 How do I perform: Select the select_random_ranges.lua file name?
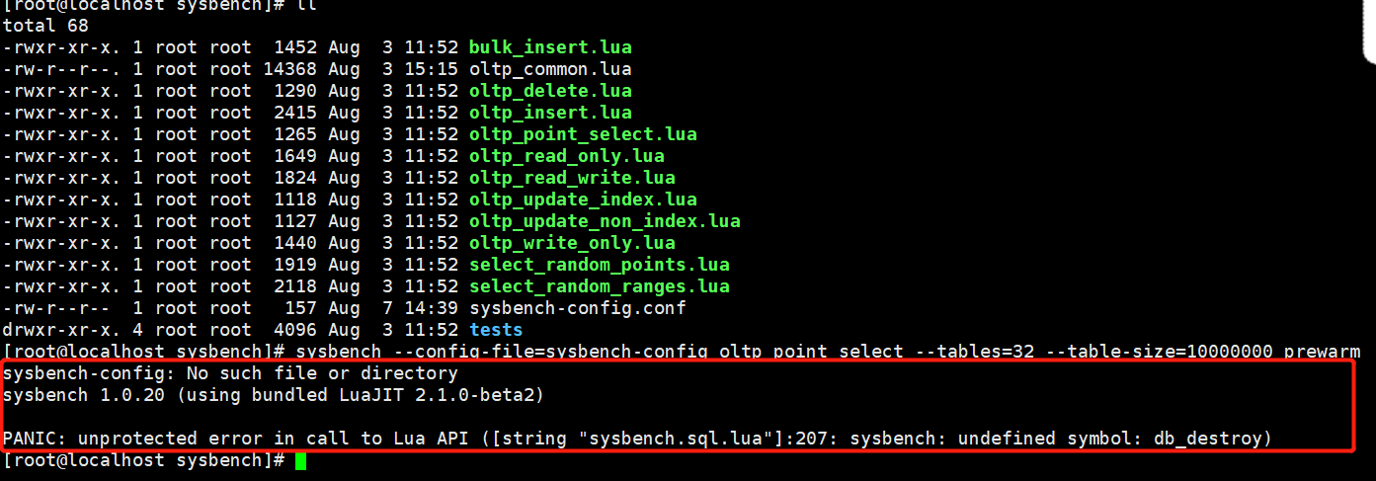pos(599,286)
